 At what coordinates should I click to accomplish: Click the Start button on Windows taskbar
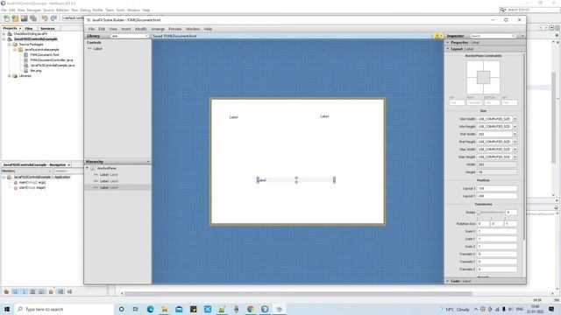pyautogui.click(x=7, y=309)
